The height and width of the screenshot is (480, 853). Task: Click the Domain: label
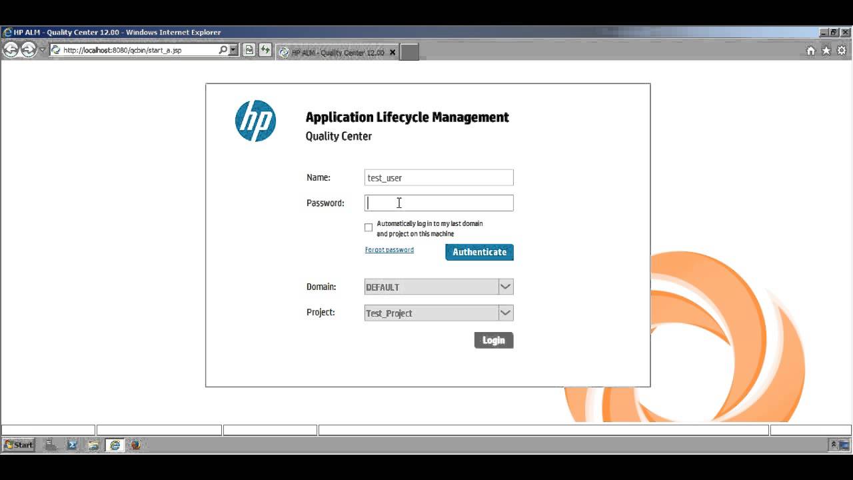click(321, 287)
